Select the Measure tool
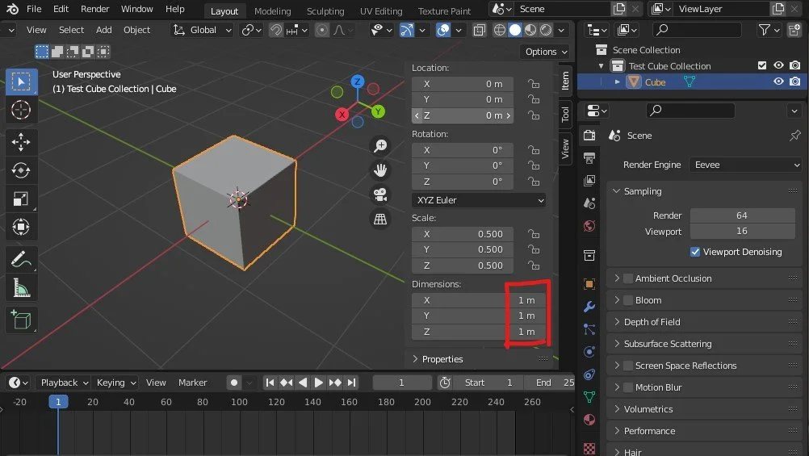 point(21,288)
